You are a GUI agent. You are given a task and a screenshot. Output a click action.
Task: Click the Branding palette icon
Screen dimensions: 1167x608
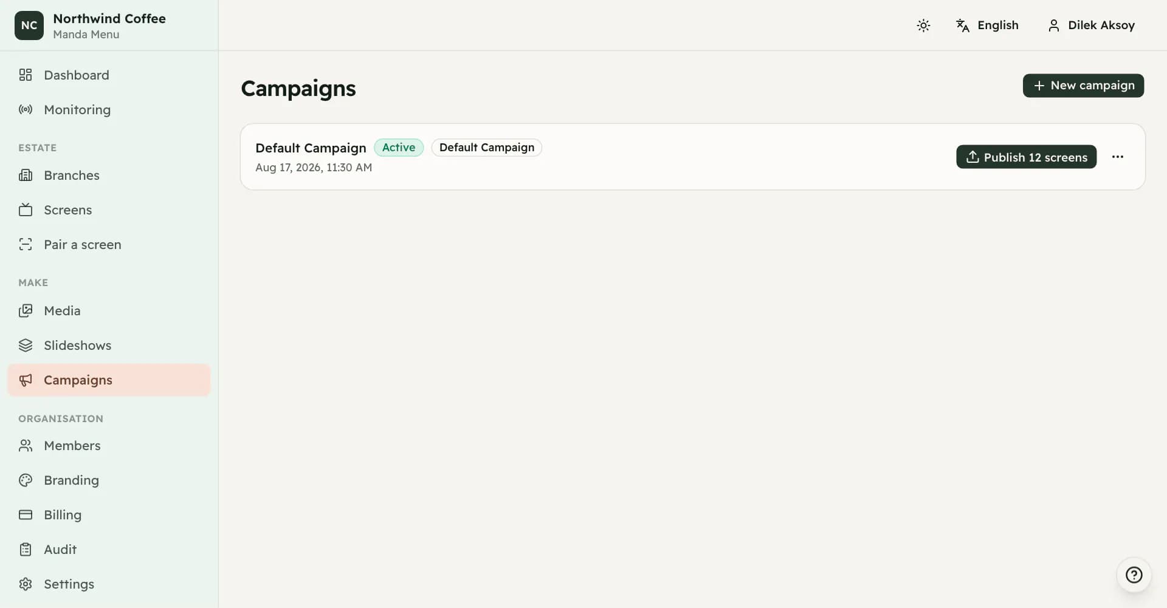[26, 480]
